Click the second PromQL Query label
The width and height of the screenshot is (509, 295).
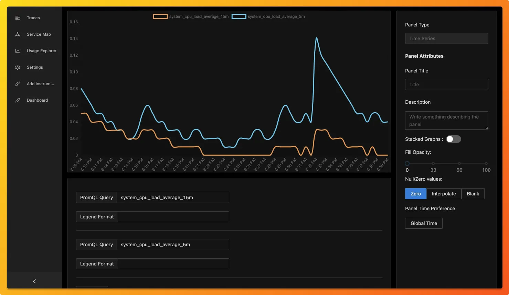[96, 245]
